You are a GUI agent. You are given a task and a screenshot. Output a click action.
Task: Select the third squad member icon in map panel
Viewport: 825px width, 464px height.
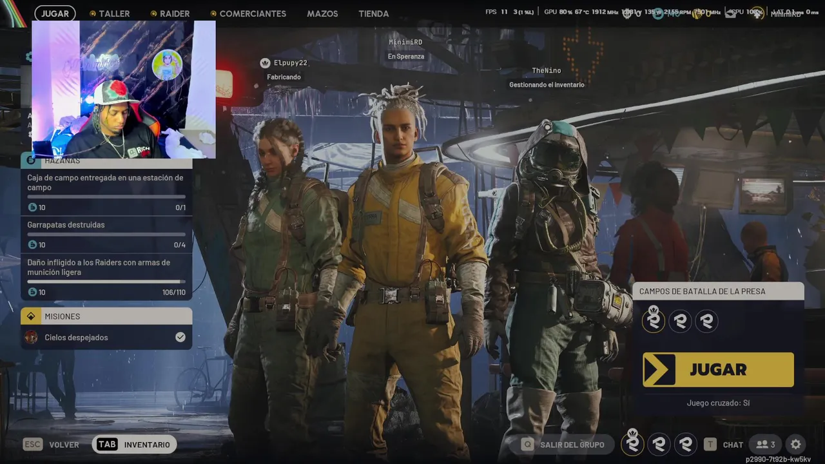pos(707,320)
